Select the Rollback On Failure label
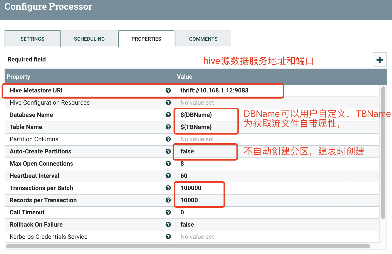Viewport: 392px width, 254px height. tap(36, 225)
